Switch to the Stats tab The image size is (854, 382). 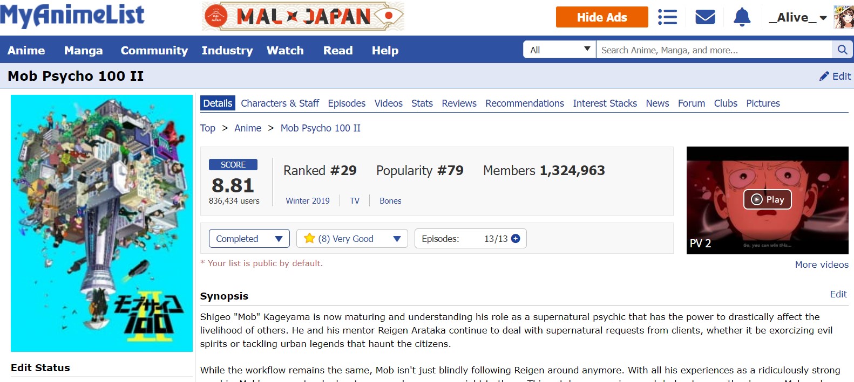tap(422, 103)
